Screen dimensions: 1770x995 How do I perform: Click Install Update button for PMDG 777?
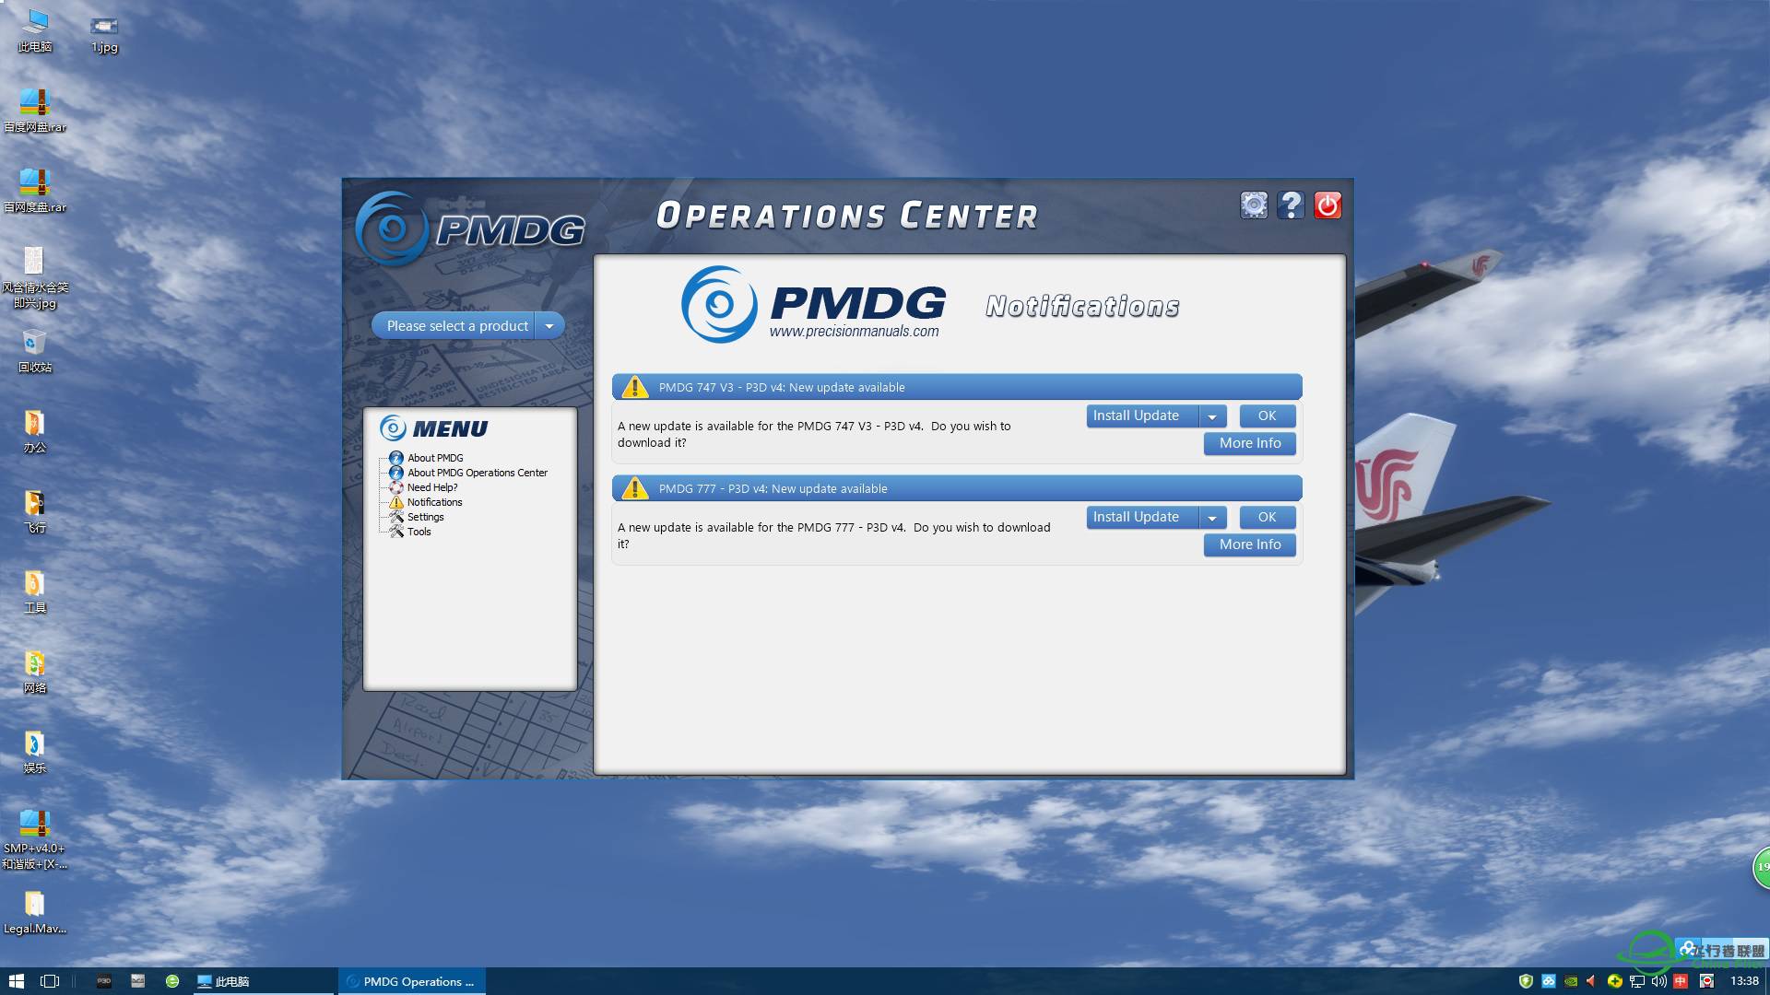click(x=1136, y=516)
